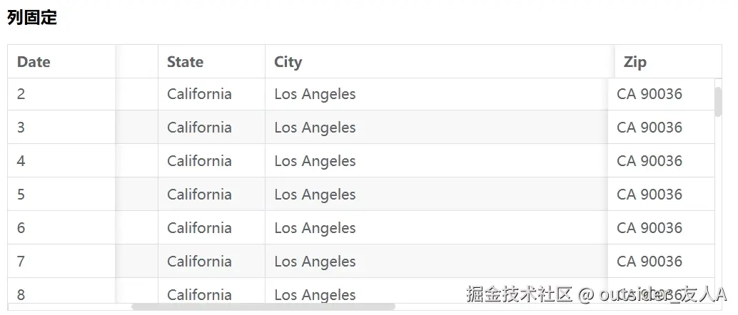Click Los Angeles in row 4
Image resolution: width=738 pixels, height=315 pixels.
pyautogui.click(x=315, y=161)
